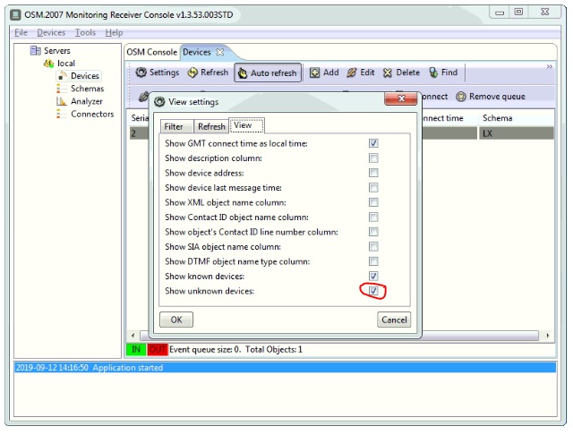Select Analyzer in the servers tree

coord(86,101)
